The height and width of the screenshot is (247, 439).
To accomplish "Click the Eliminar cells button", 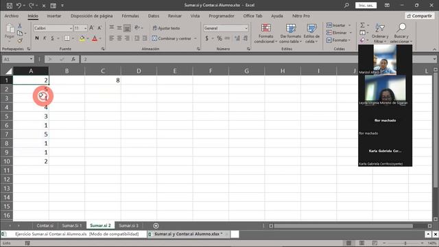I will coord(339,33).
